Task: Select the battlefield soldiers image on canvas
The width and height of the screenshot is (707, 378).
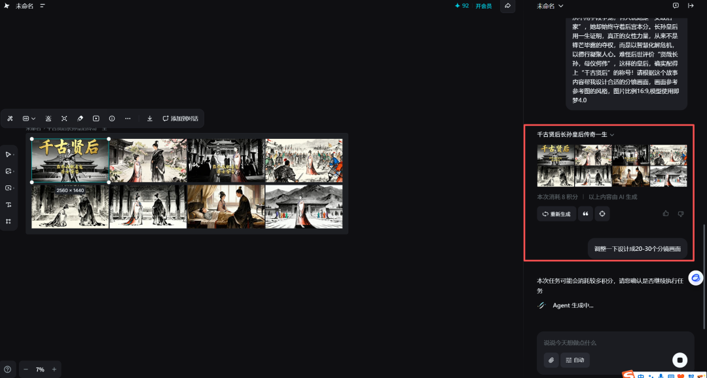Action: [304, 160]
